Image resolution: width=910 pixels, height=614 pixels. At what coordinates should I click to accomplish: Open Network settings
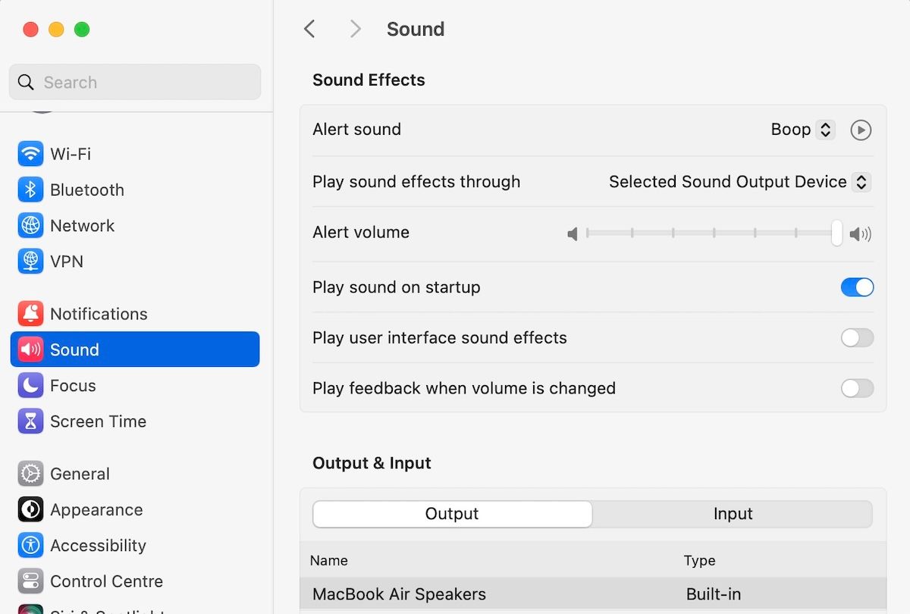(x=30, y=225)
